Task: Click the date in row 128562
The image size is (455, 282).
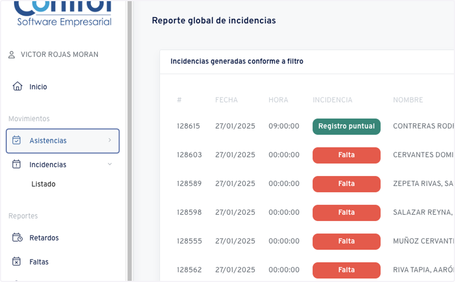Action: point(235,270)
